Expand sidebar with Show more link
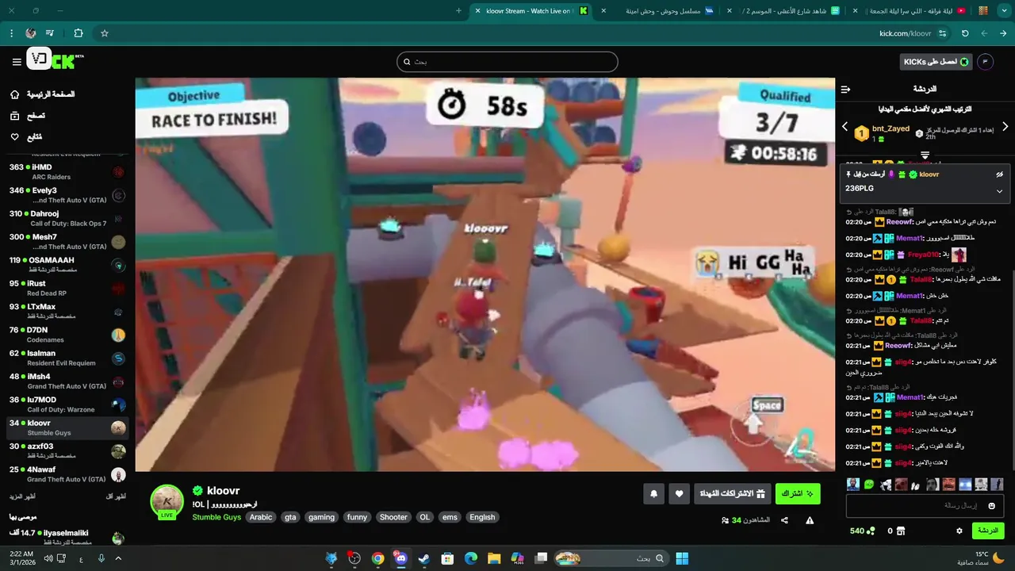Viewport: 1015px width, 571px height. pyautogui.click(x=21, y=496)
